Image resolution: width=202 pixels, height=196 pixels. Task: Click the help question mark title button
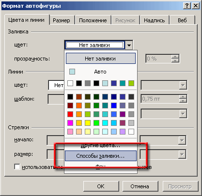click(x=187, y=6)
